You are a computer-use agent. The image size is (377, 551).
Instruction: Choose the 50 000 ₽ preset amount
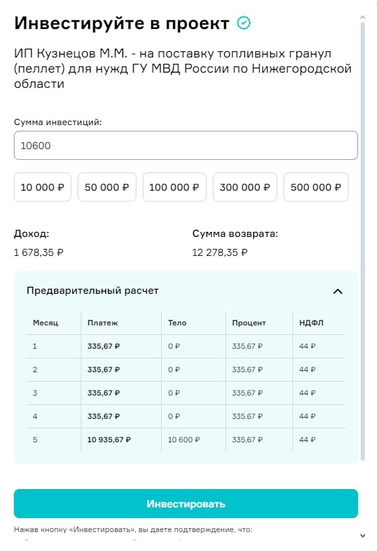pyautogui.click(x=107, y=187)
